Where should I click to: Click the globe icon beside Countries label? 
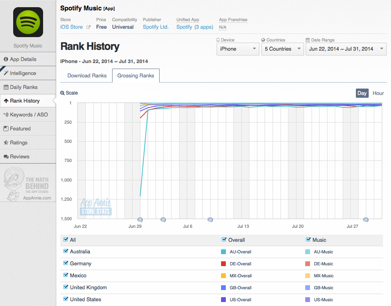tap(263, 40)
